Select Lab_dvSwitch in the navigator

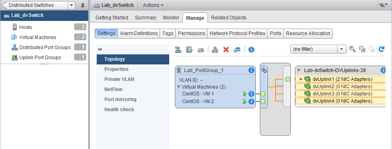click(44, 15)
